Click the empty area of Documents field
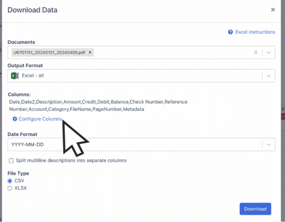Screen dimensions: 285x222 pyautogui.click(x=170, y=52)
